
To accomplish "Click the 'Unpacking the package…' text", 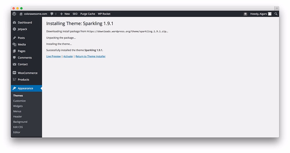I will [x=61, y=38].
